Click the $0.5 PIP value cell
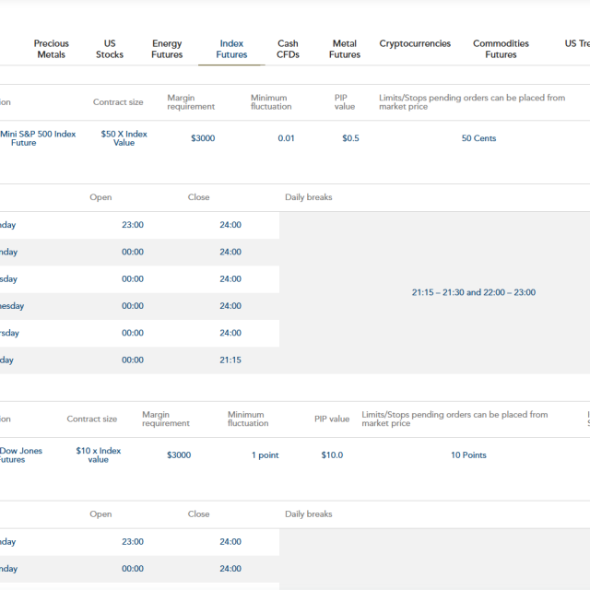This screenshot has width=590, height=590. tap(350, 138)
